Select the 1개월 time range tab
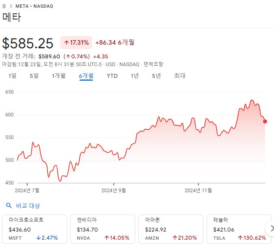Image resolution: width=274 pixels, height=249 pixels. [59, 76]
